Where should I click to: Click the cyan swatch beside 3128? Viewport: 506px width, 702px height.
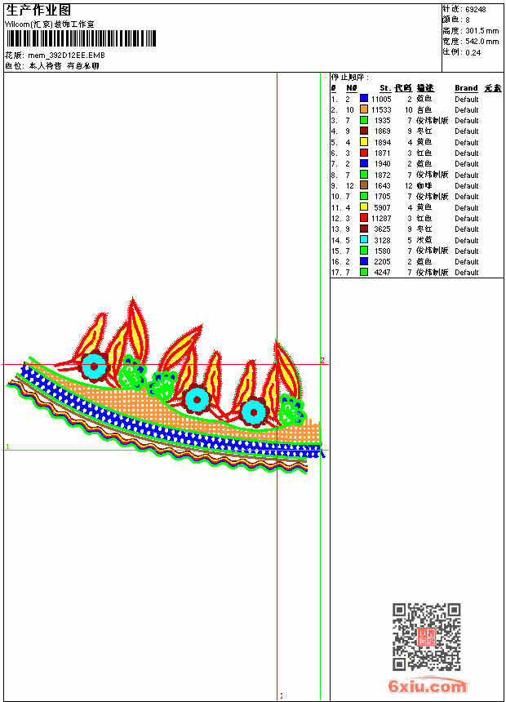[364, 240]
